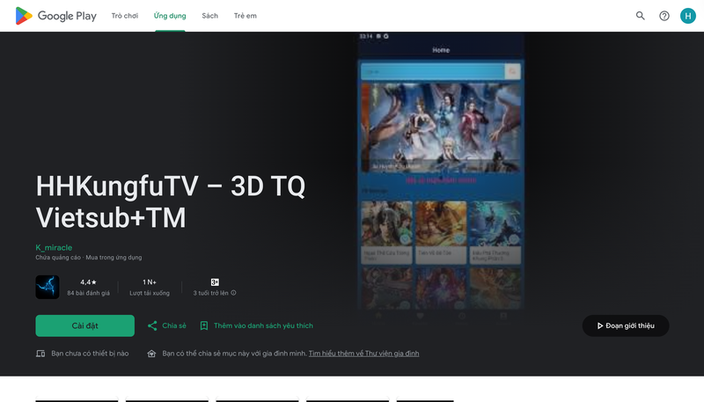Click the info icon beside 3 tuổi trở lên

click(x=233, y=293)
